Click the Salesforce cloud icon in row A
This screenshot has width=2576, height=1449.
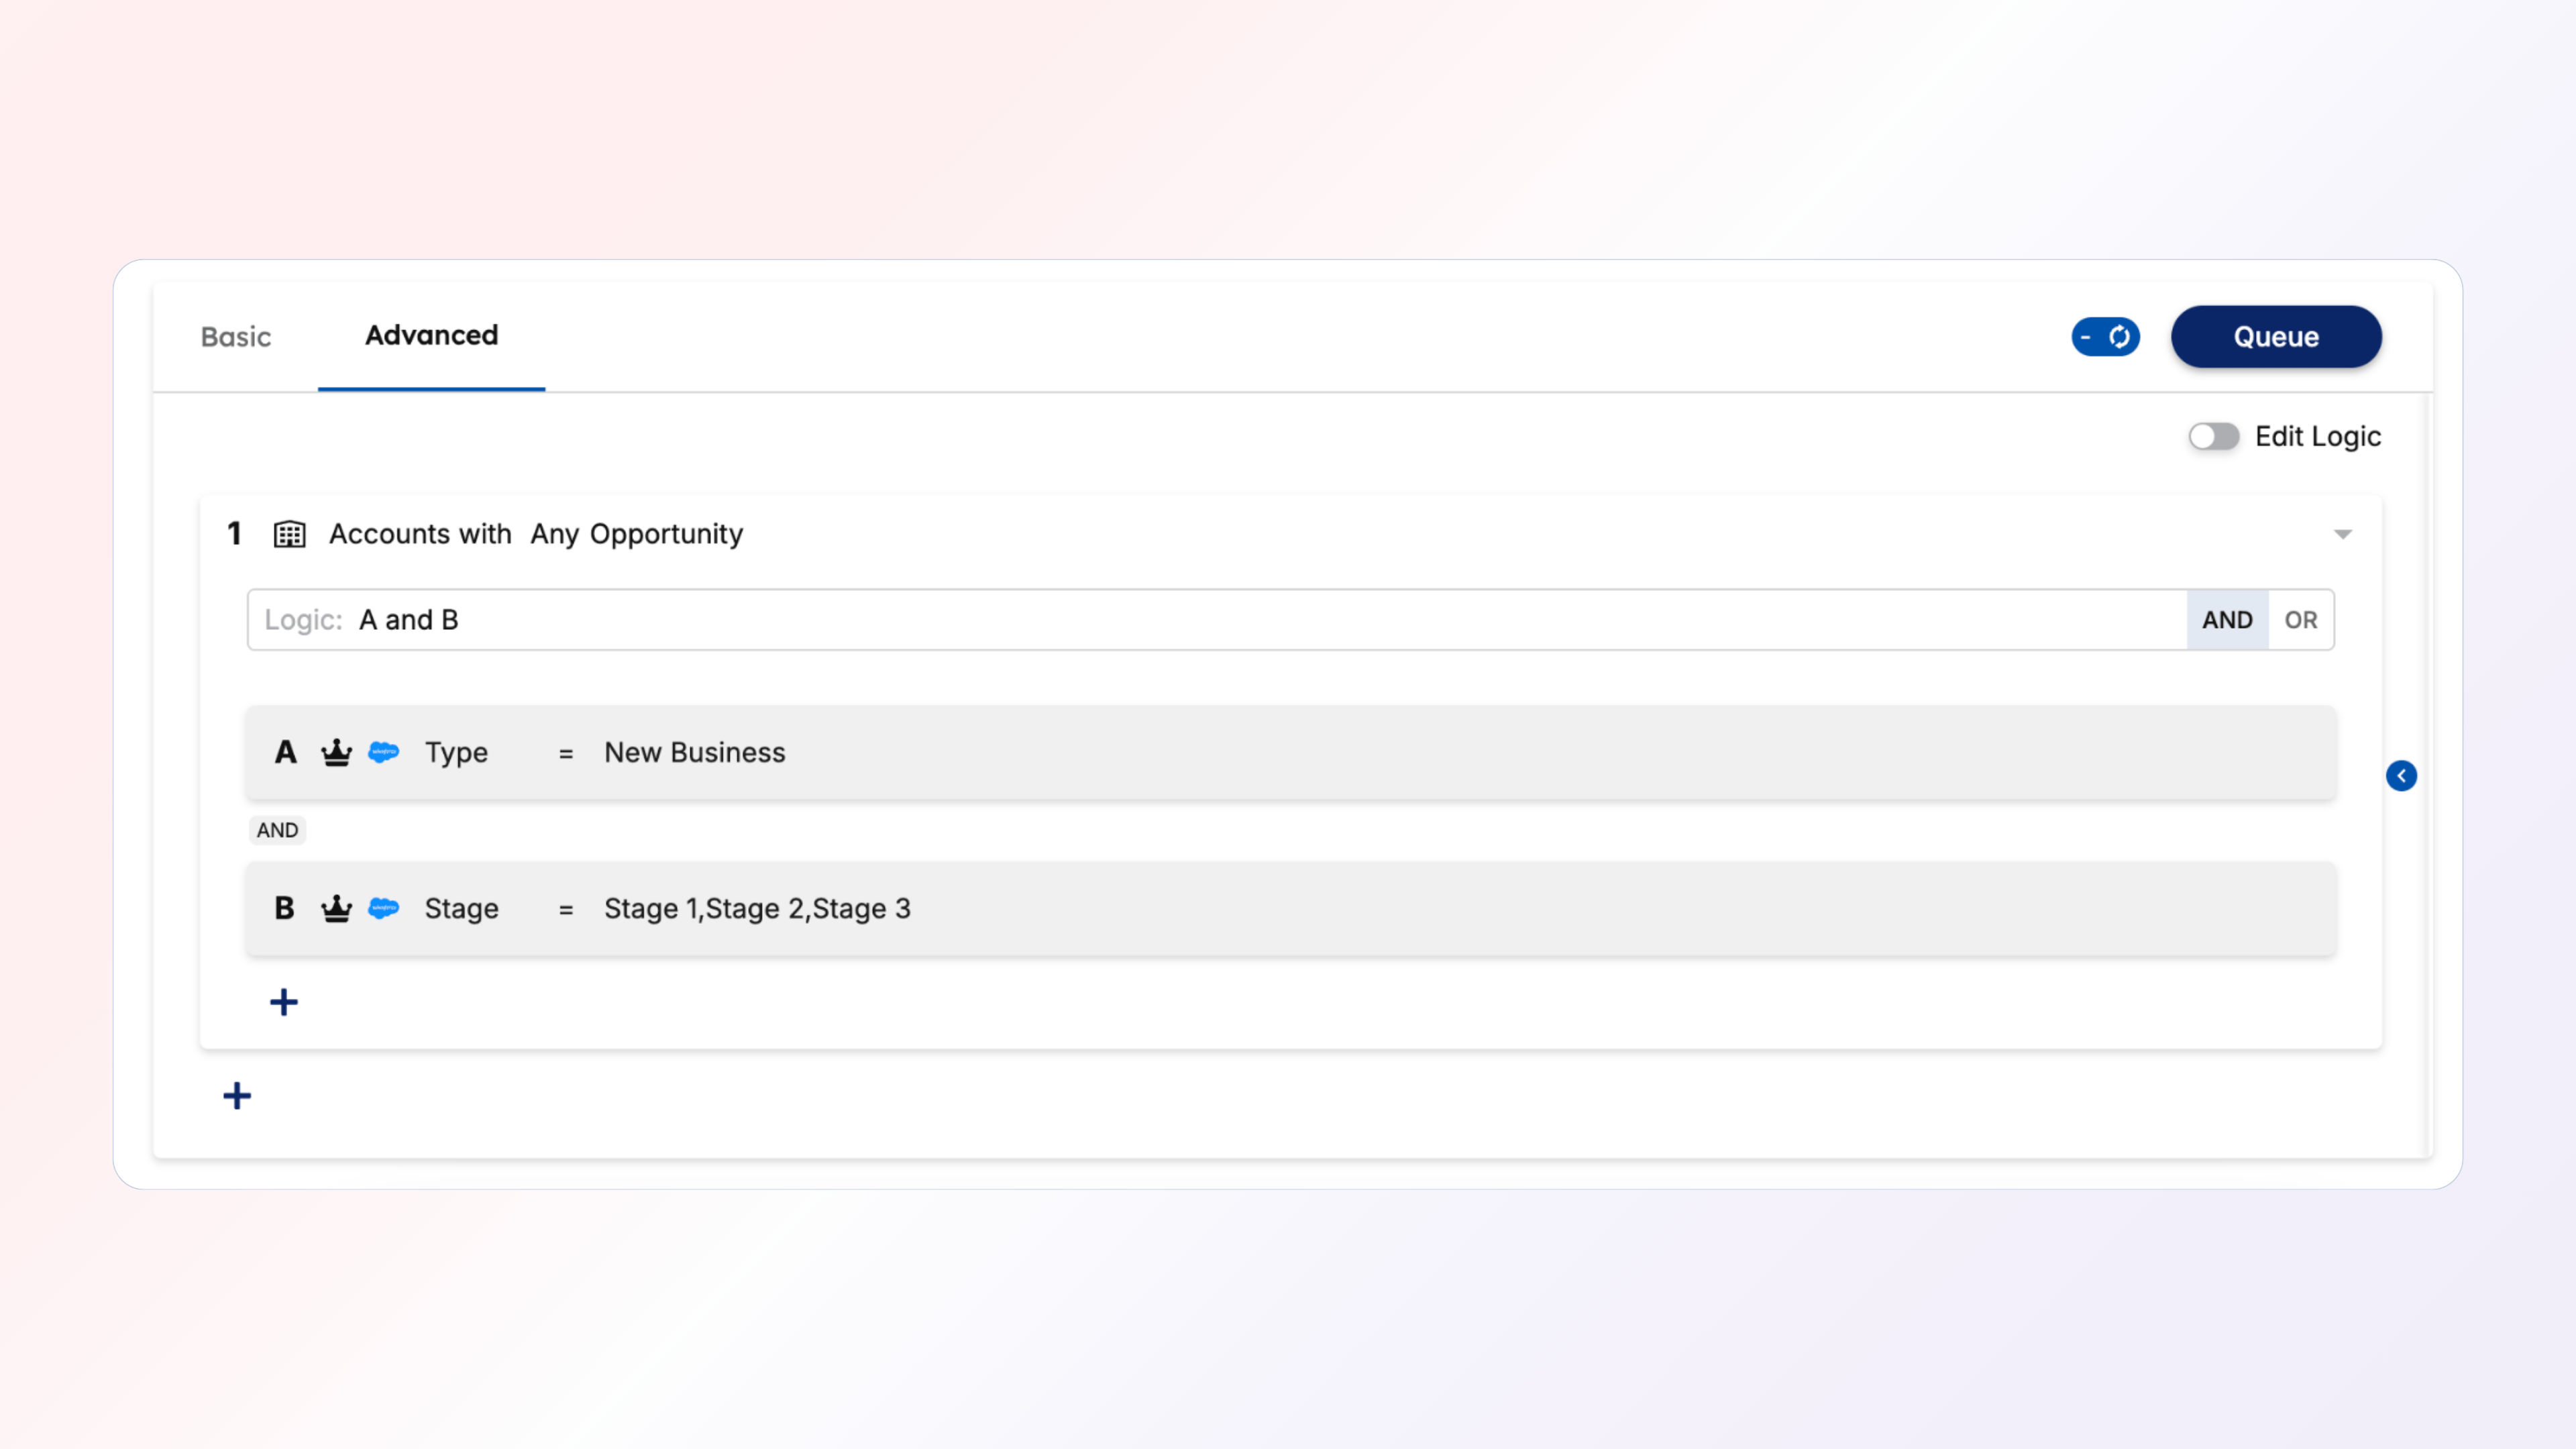tap(383, 752)
